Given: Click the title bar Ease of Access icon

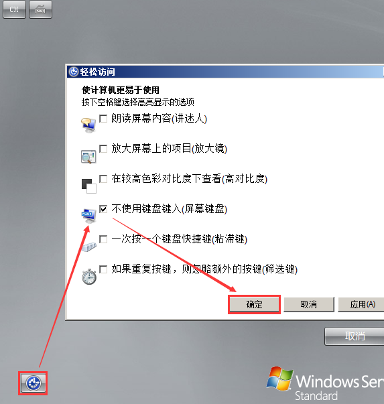Looking at the screenshot, I should click(x=74, y=72).
